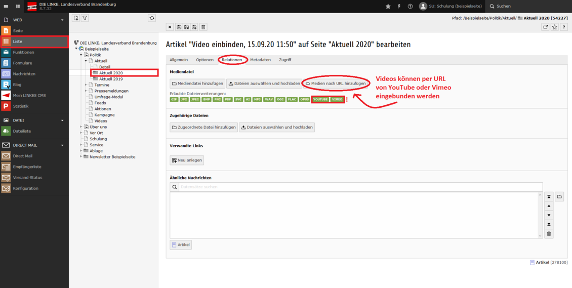Open the Dateiliste module
This screenshot has width=572, height=288.
34,131
